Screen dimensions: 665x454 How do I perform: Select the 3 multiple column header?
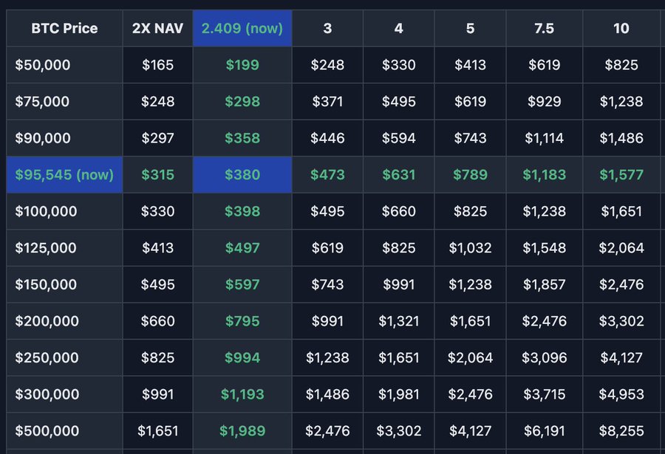pos(327,28)
